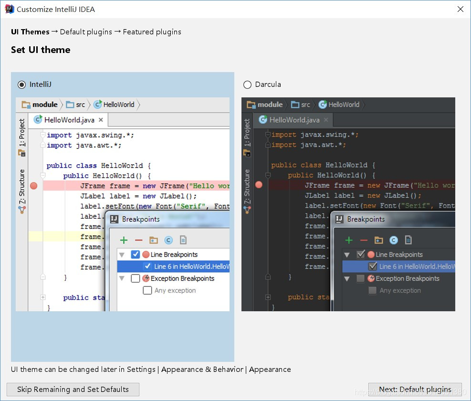
Task: Click the HelloWorld.java file icon in the Darcula tab
Action: click(263, 120)
